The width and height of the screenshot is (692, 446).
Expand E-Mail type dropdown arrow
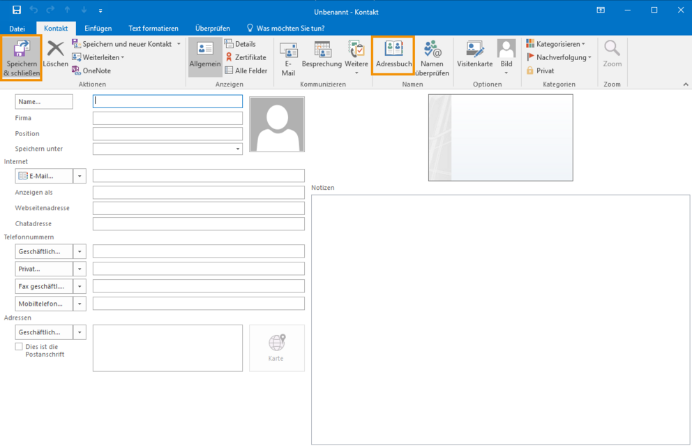click(x=80, y=176)
